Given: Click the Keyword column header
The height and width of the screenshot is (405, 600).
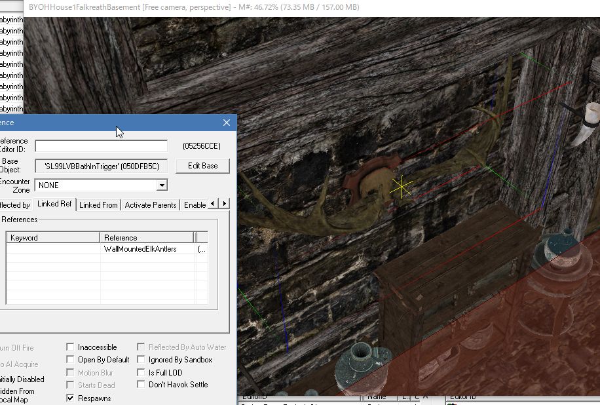Looking at the screenshot, I should pyautogui.click(x=53, y=238).
